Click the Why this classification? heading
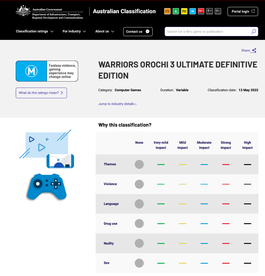 [x=125, y=125]
